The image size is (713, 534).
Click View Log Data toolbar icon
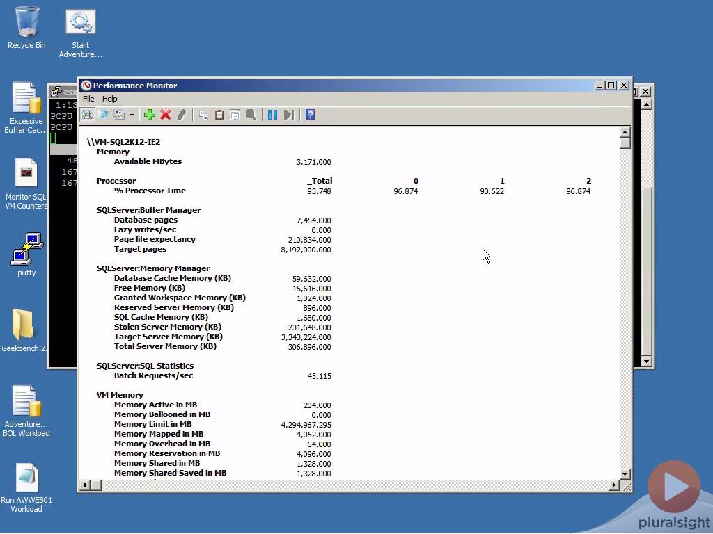click(x=103, y=115)
